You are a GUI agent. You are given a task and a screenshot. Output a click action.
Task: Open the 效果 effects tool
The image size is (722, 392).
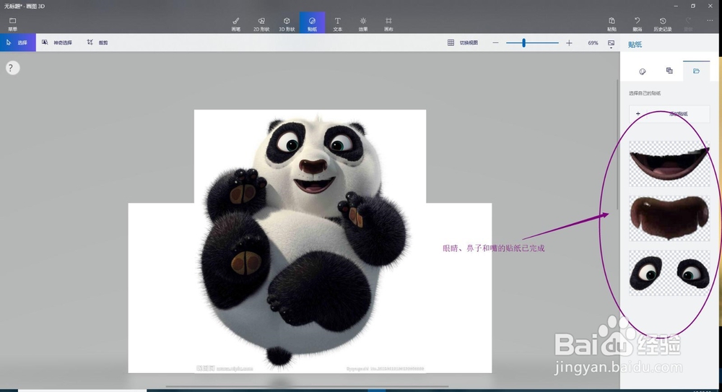point(363,24)
